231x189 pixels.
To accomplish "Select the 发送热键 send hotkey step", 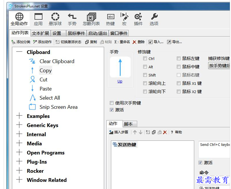I will tap(125, 145).
